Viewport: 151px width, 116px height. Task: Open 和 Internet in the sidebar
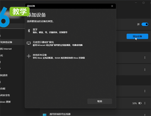click(x=6, y=49)
